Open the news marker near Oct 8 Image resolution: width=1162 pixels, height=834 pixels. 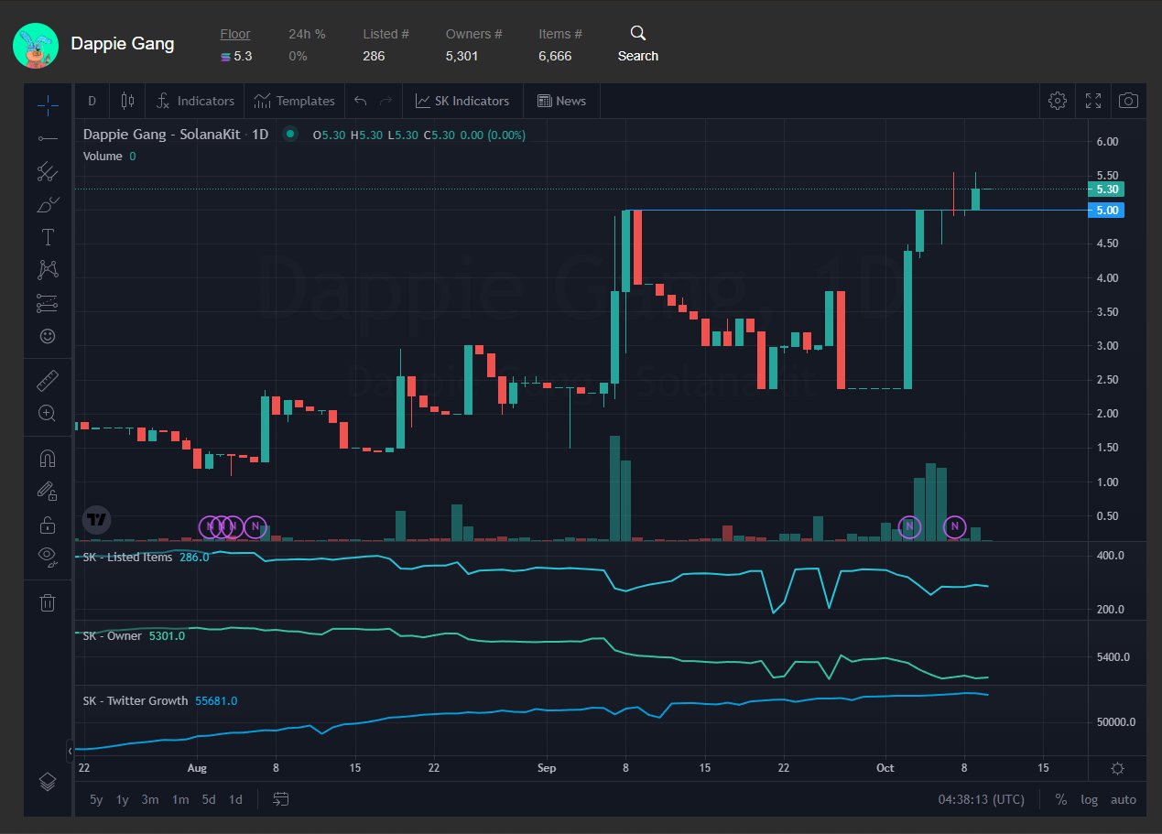[x=955, y=526]
